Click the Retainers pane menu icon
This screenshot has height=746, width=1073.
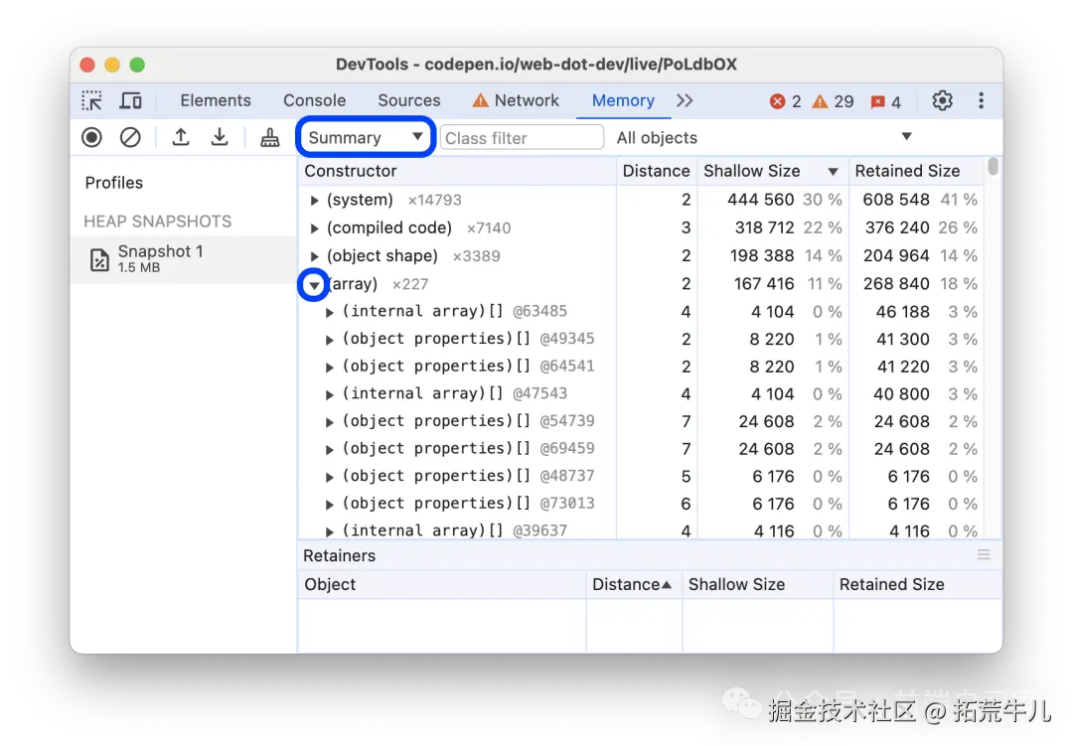pos(984,555)
